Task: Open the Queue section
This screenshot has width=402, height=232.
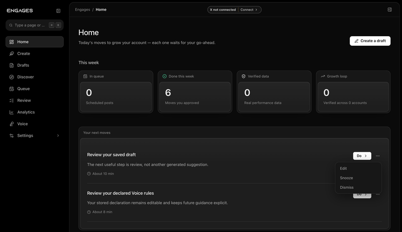Action: coord(35,89)
